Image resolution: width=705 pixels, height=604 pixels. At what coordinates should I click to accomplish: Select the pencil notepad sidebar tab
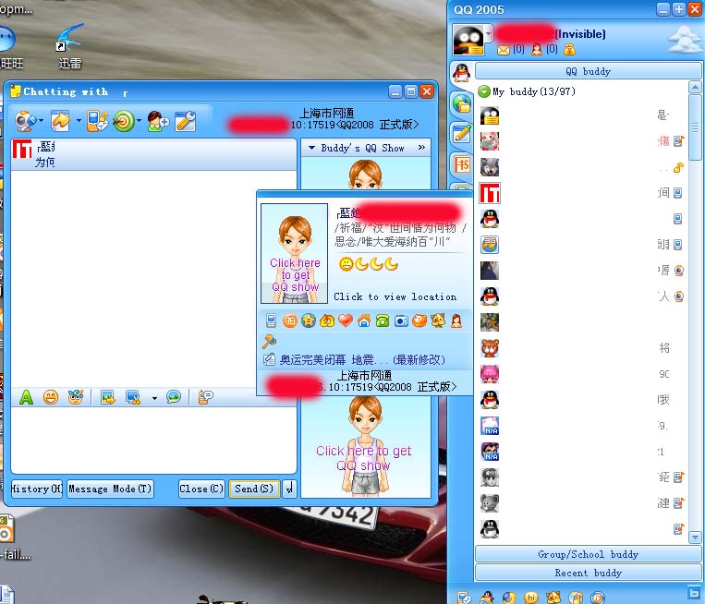pos(462,134)
